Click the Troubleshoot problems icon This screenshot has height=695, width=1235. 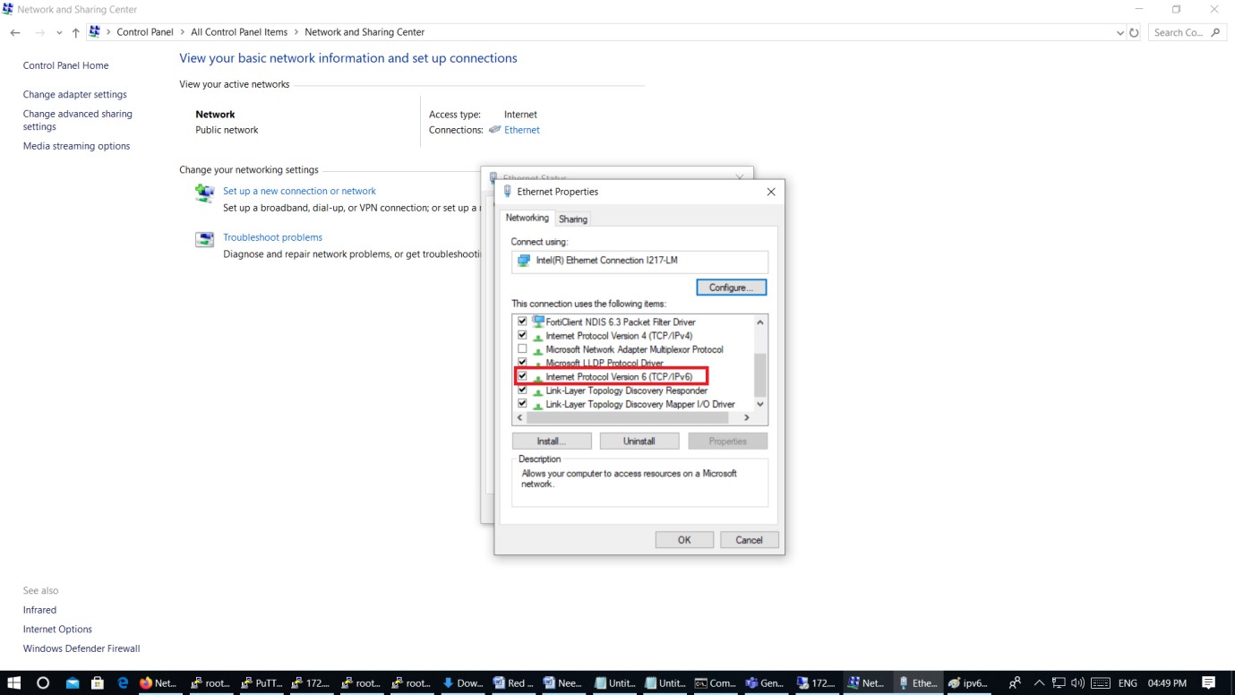click(205, 239)
